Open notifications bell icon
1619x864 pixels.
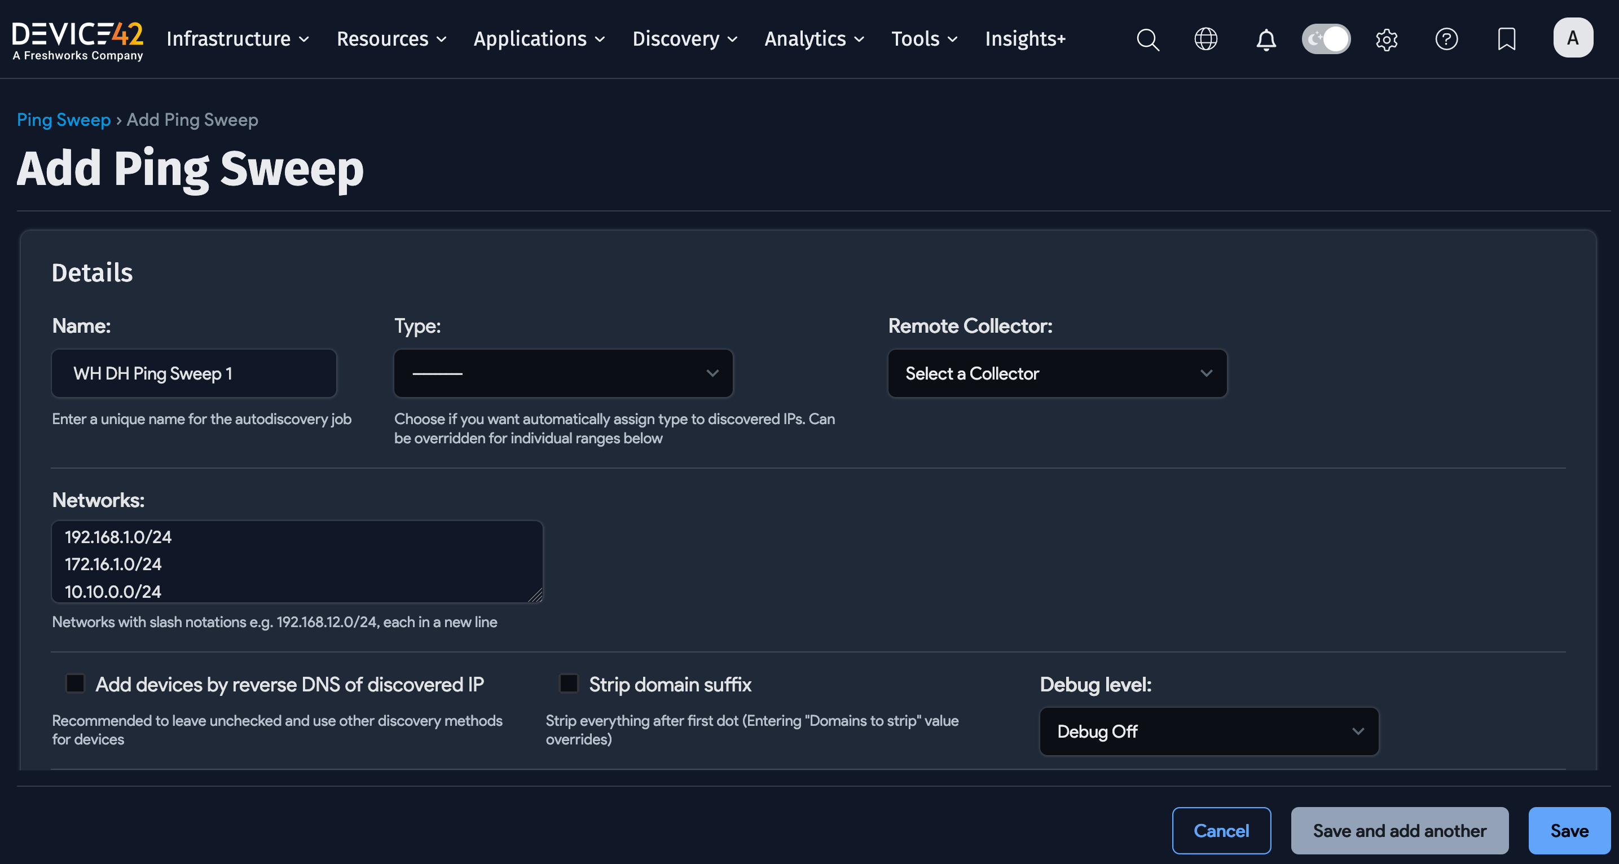point(1266,39)
